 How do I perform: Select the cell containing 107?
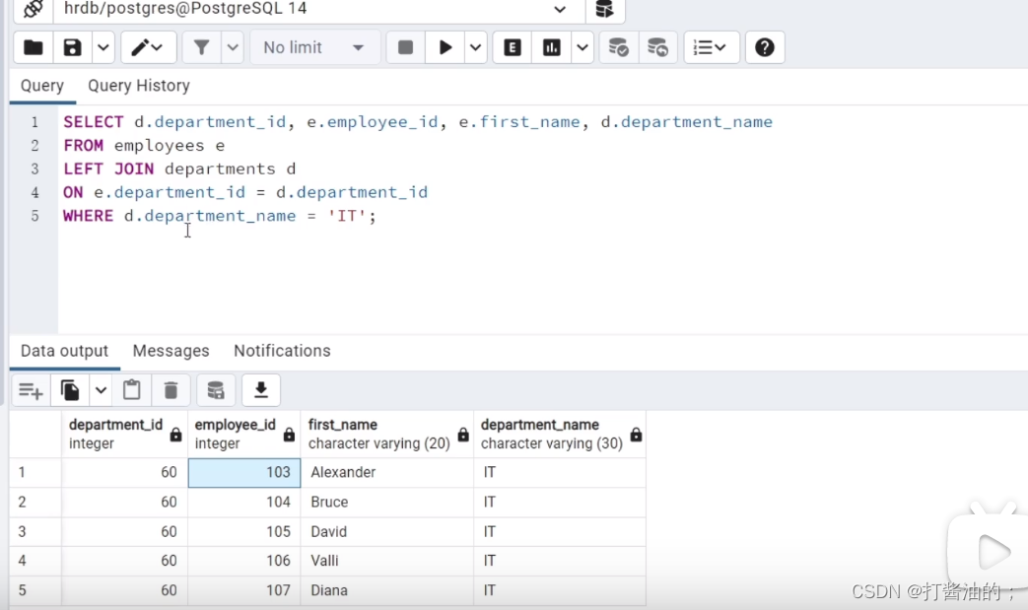(243, 591)
